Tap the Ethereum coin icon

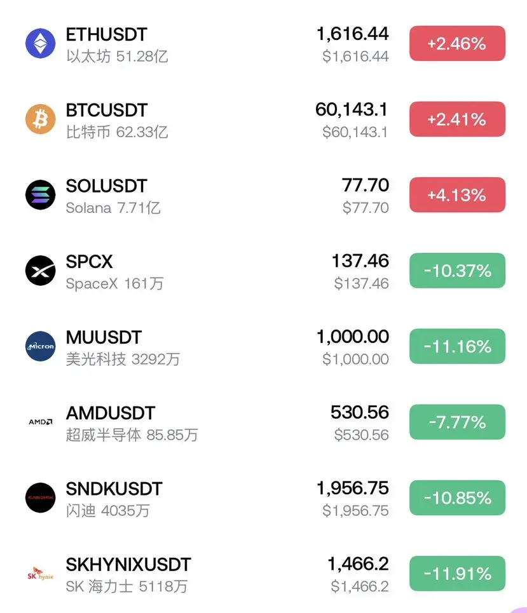click(x=40, y=43)
